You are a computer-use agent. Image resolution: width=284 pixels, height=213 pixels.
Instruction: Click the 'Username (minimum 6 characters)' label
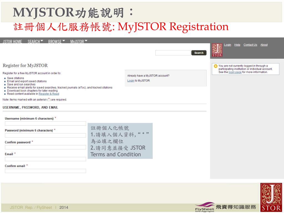pos(29,119)
